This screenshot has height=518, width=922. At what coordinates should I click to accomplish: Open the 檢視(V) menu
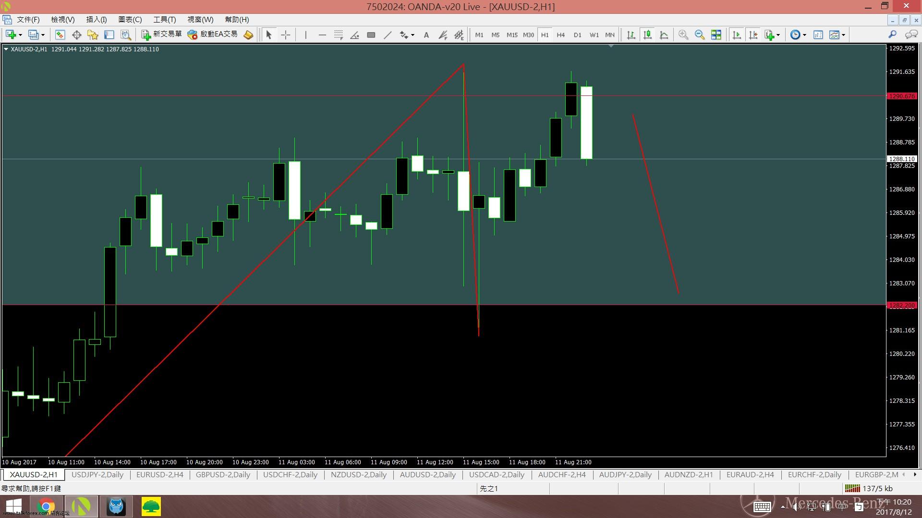63,20
